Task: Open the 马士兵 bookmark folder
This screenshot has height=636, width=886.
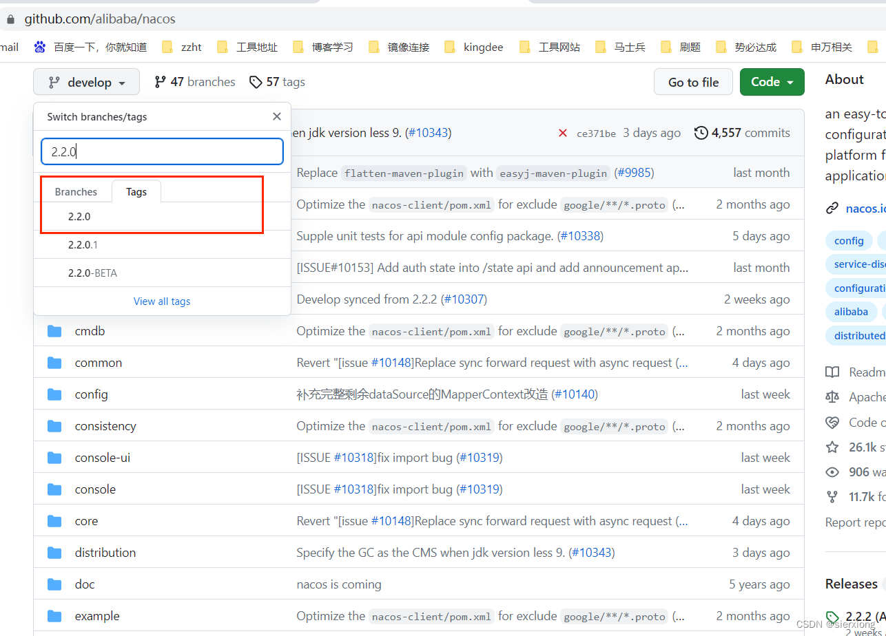Action: coord(619,47)
